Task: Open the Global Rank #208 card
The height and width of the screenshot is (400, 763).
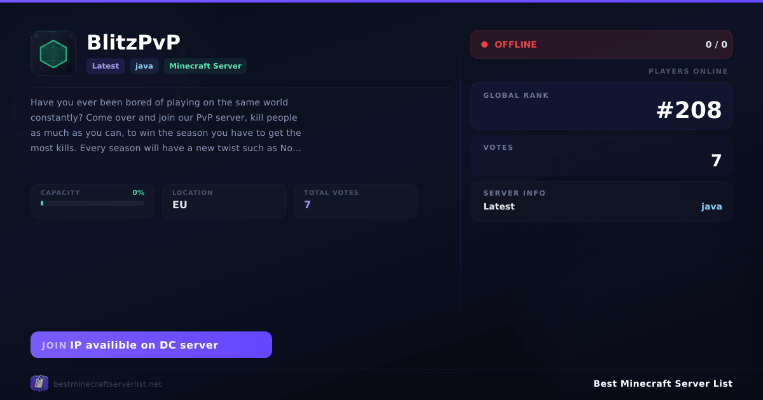Action: point(601,106)
